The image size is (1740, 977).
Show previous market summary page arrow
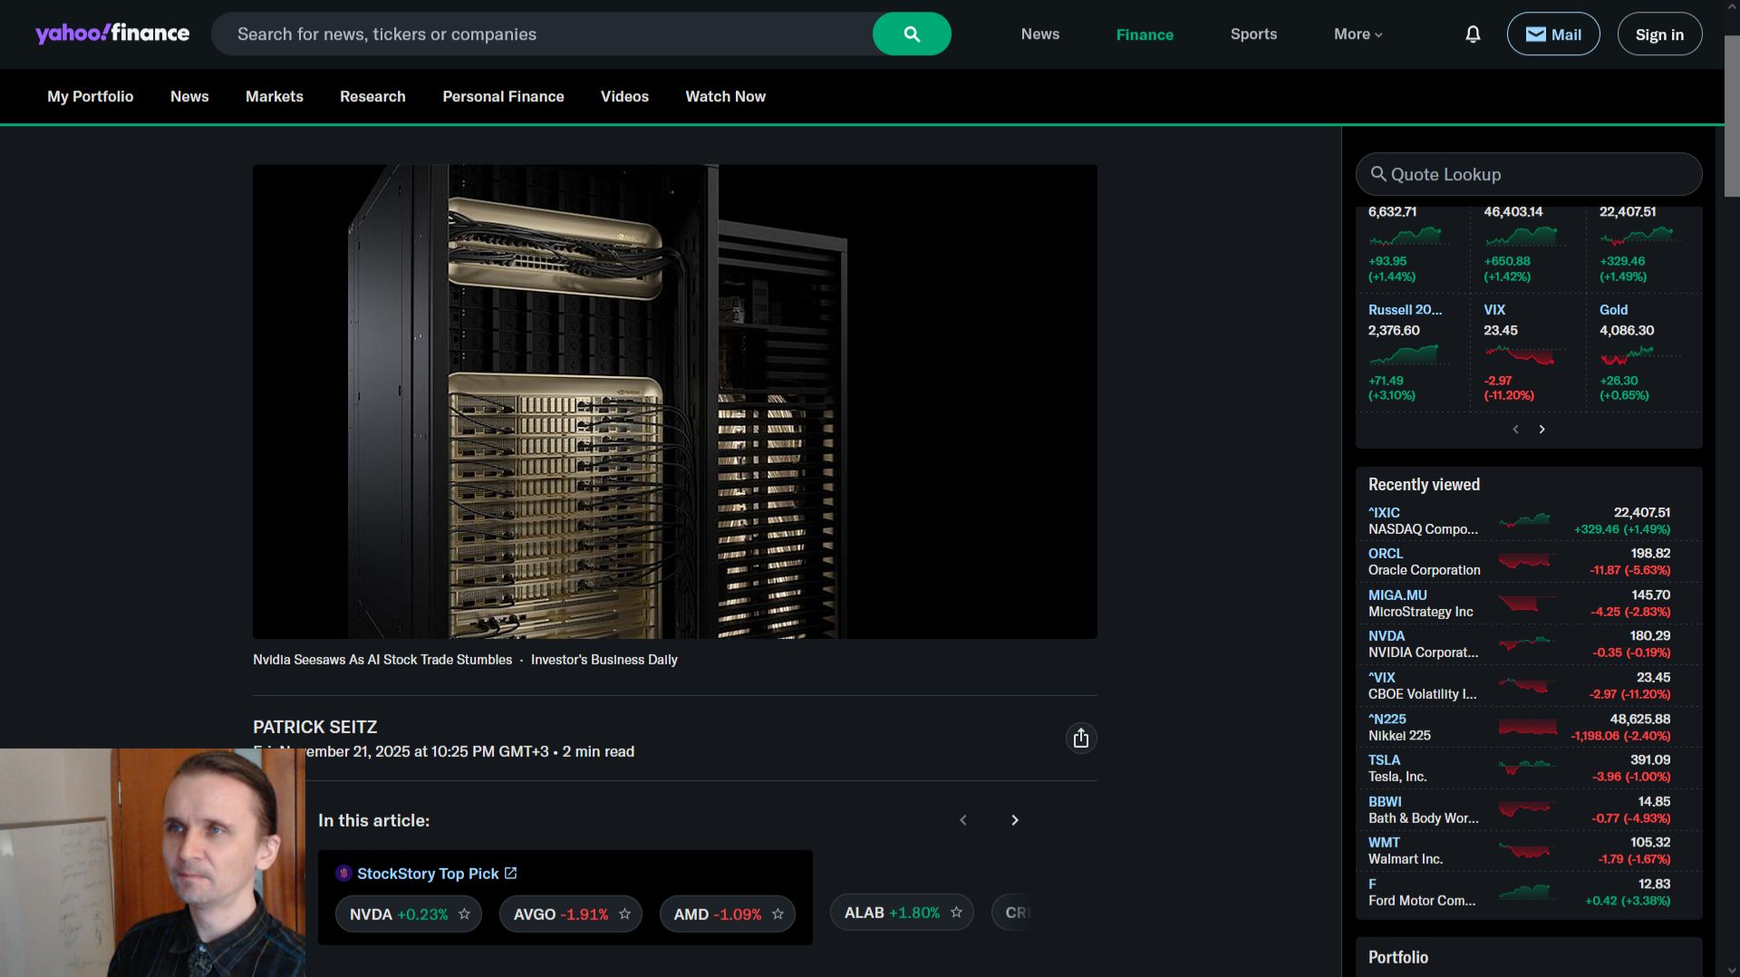click(1515, 430)
